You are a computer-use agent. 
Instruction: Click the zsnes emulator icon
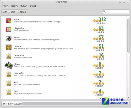(9, 38)
